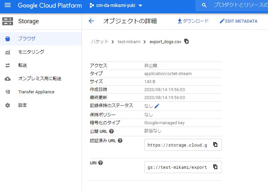Click the pencil icon beside EDIT METADATA

click(222, 21)
